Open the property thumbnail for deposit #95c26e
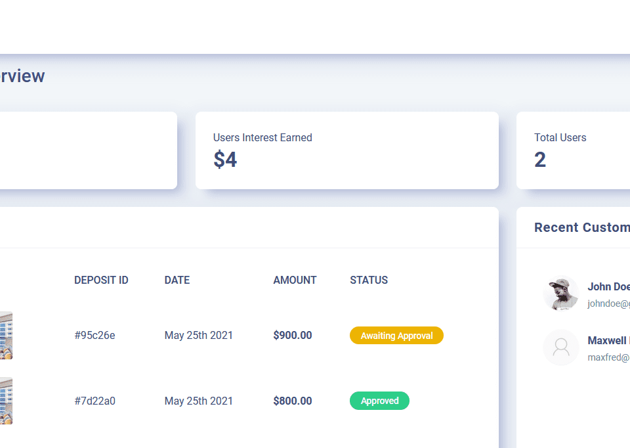The width and height of the screenshot is (630, 448). [6, 336]
